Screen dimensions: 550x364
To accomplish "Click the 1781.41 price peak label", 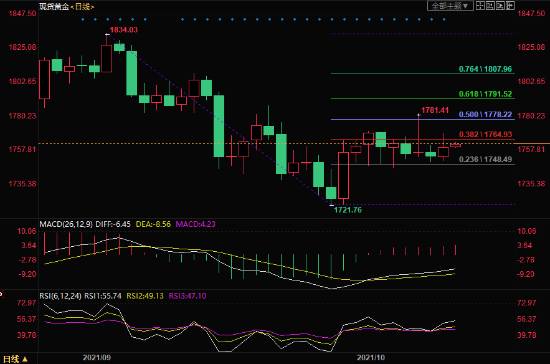I will click(x=435, y=110).
